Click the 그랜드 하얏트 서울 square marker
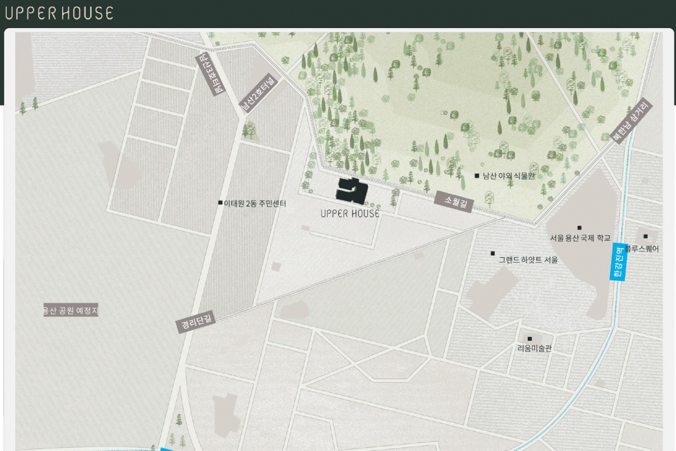The height and width of the screenshot is (451, 676). click(x=492, y=254)
